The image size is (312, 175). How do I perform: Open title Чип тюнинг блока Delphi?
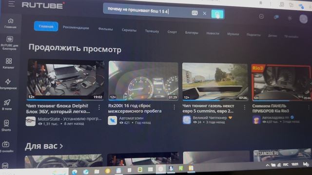pyautogui.click(x=58, y=108)
